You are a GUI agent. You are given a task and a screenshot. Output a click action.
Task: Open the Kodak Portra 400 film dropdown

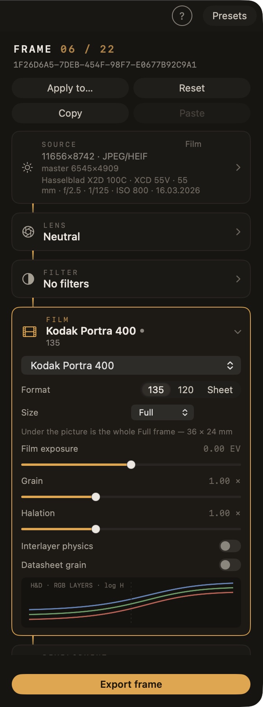pos(131,366)
